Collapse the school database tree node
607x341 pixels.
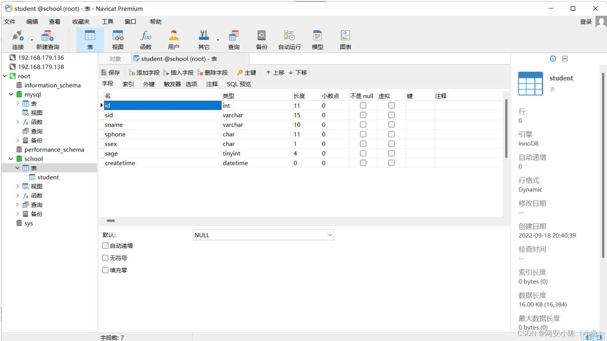11,159
